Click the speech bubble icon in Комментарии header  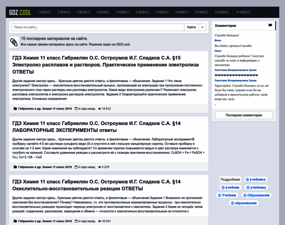(270, 25)
